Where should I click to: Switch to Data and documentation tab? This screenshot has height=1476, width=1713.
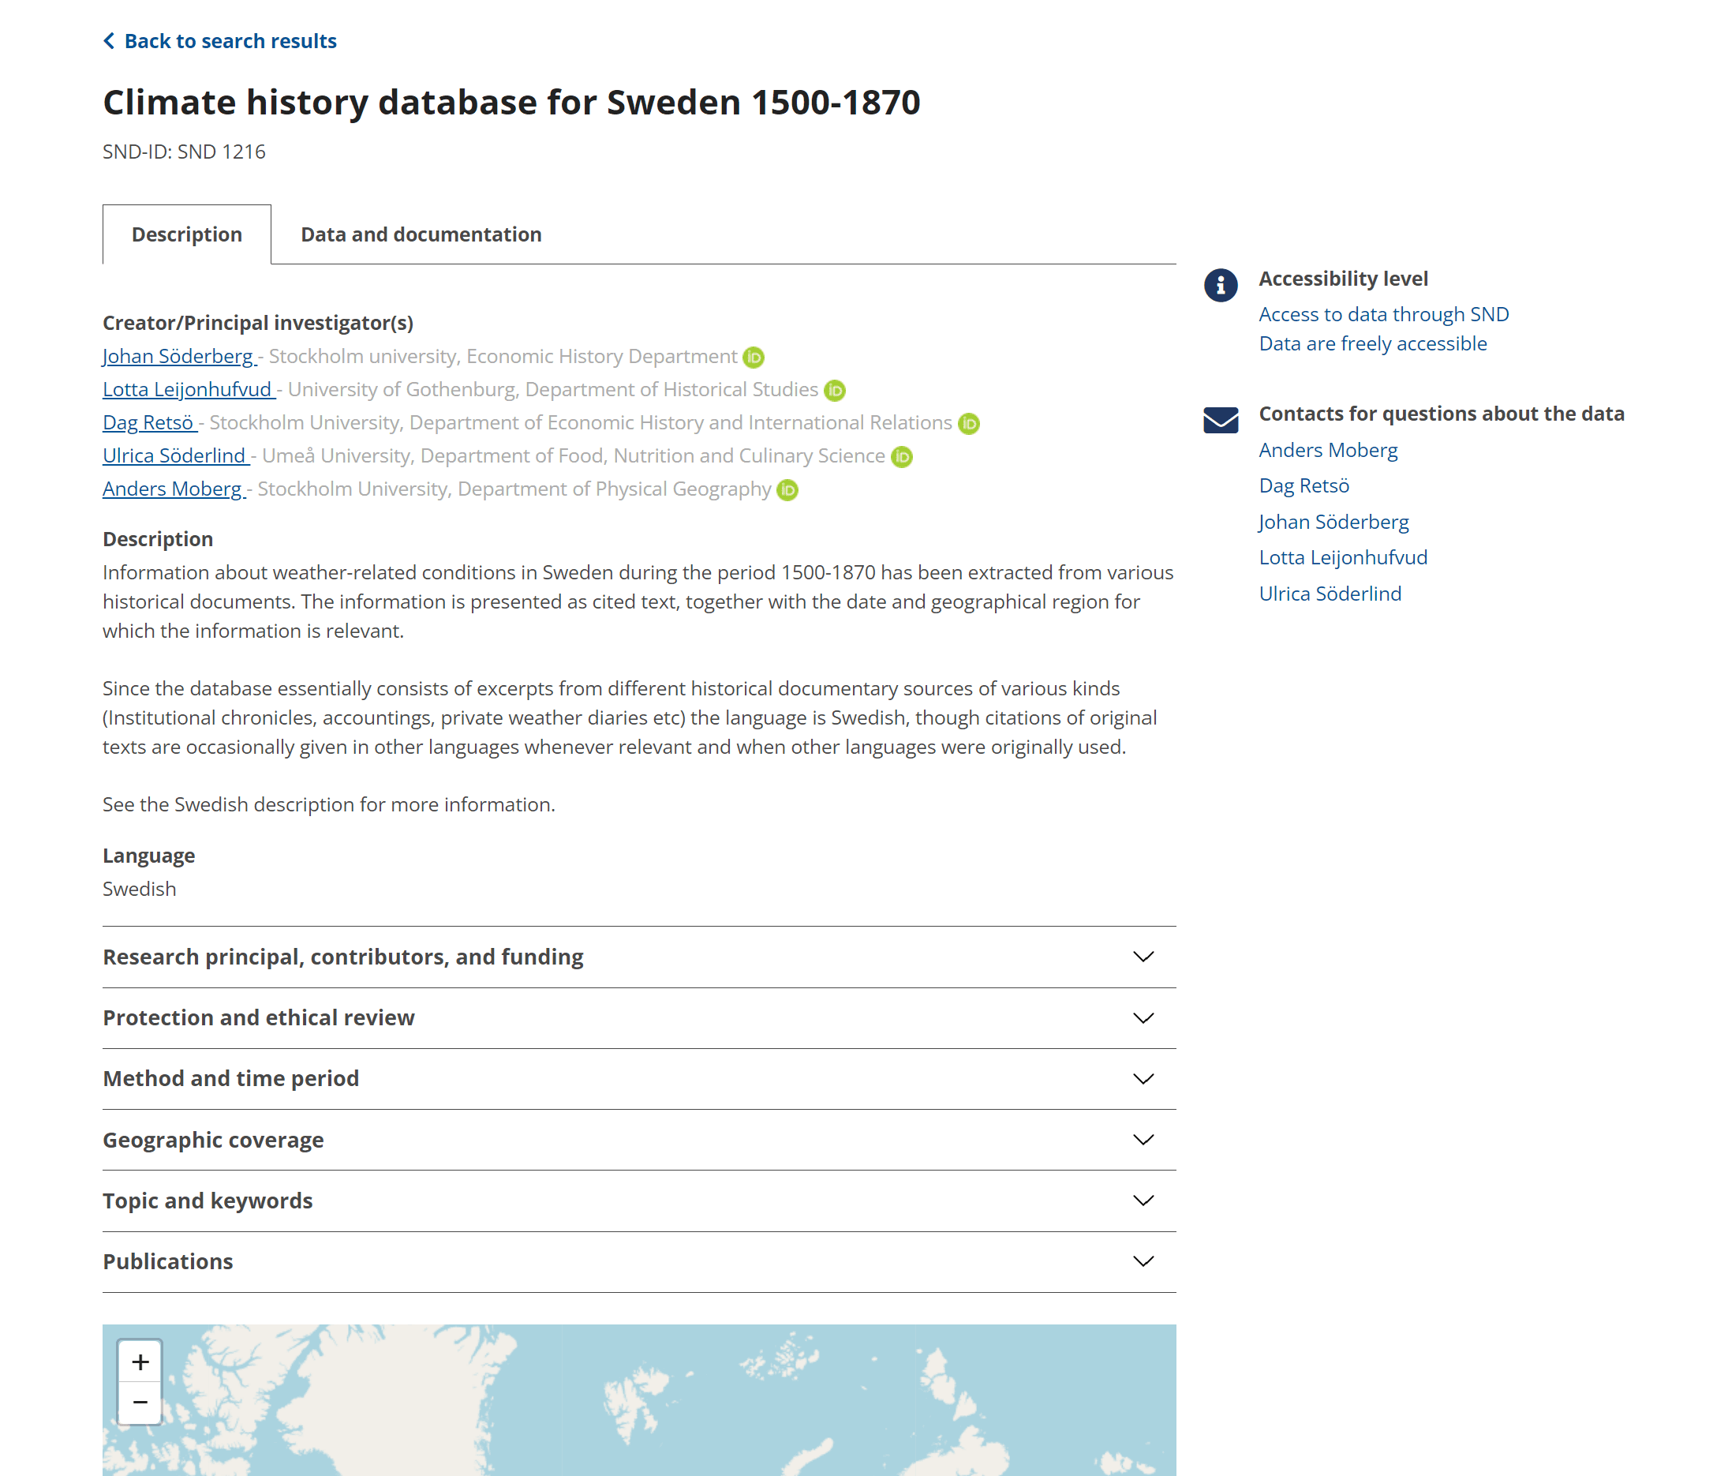point(421,235)
